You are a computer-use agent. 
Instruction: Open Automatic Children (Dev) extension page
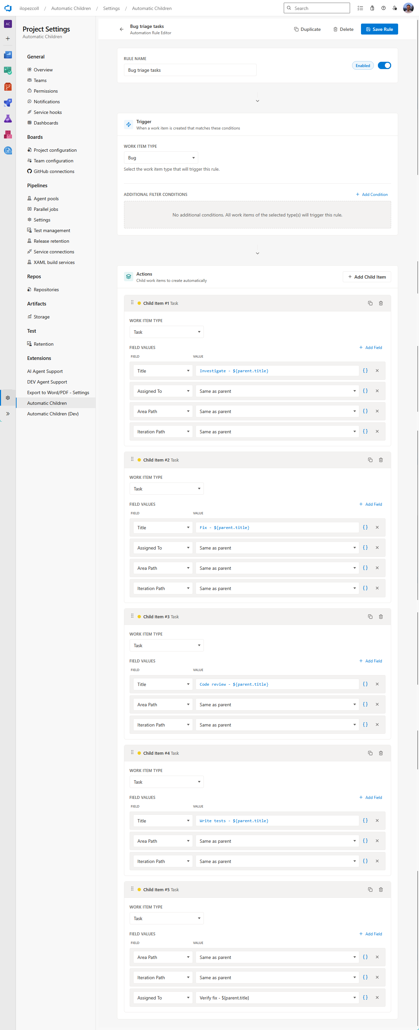pos(53,414)
